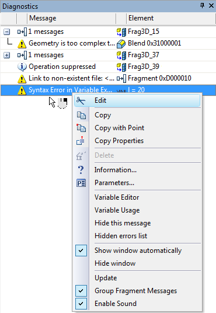Click the Copy with Point icon
The image size is (216, 313).
click(81, 128)
